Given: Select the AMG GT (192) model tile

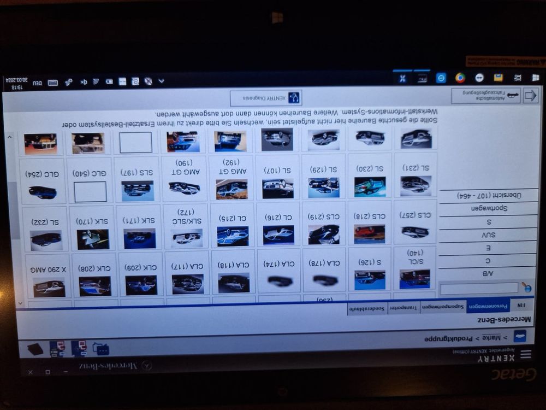Looking at the screenshot, I should click(x=231, y=179).
